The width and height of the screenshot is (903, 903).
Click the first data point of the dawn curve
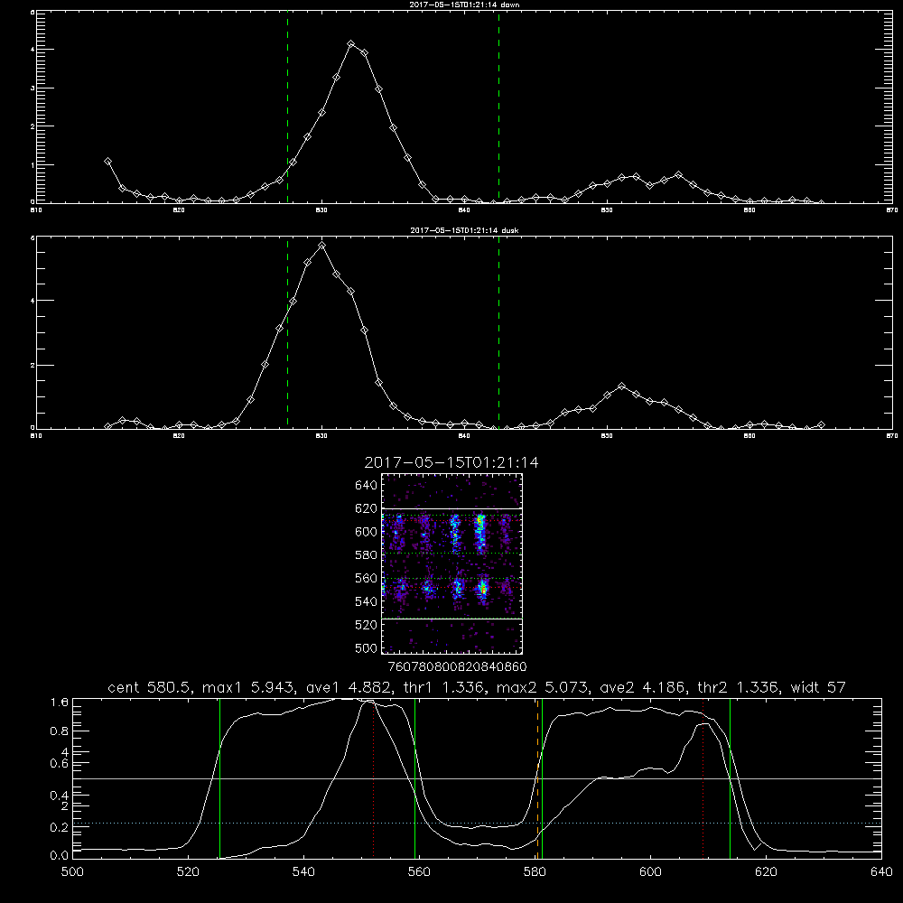coord(107,162)
